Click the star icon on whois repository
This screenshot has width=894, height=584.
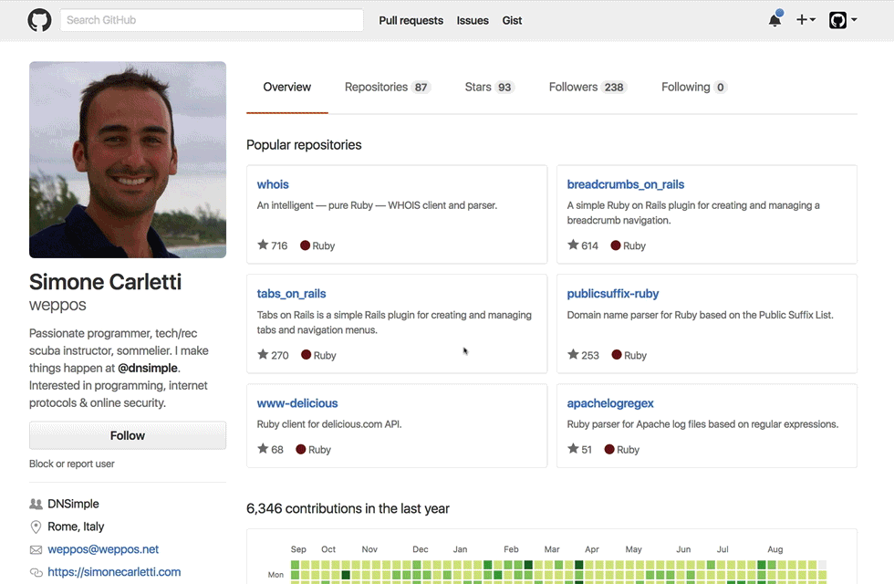pos(263,245)
